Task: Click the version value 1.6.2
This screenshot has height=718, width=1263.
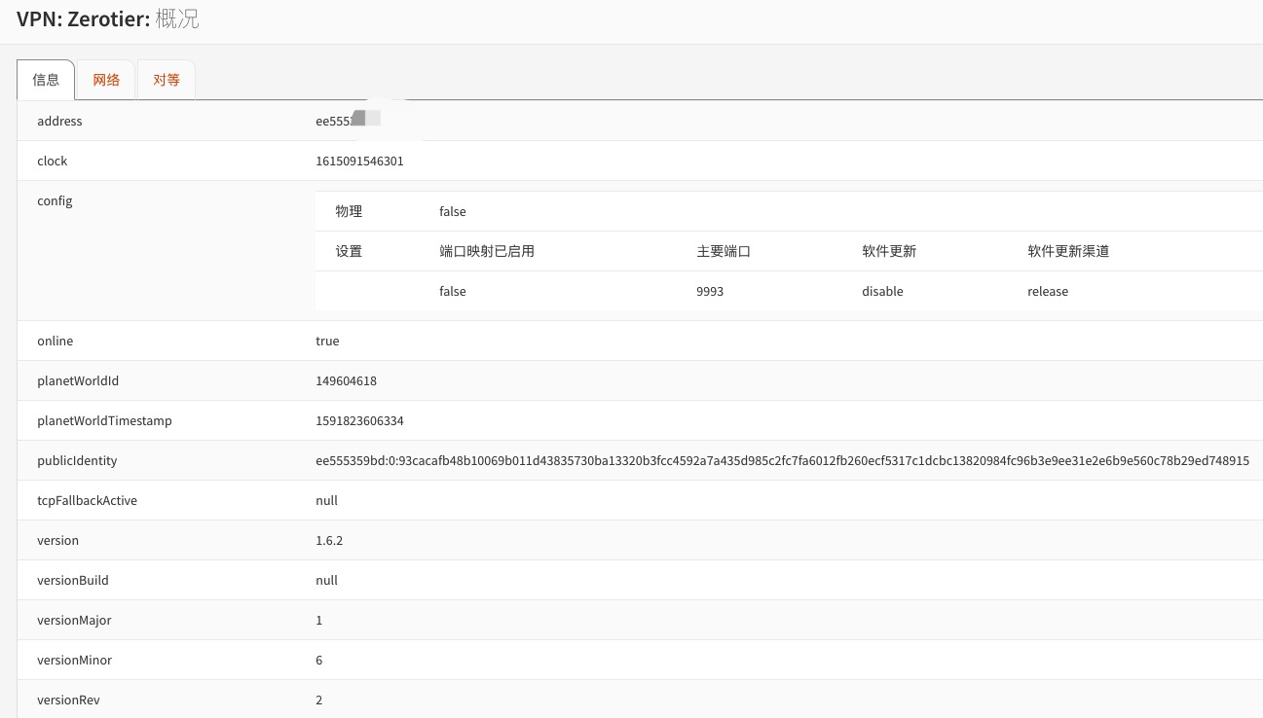Action: 329,541
